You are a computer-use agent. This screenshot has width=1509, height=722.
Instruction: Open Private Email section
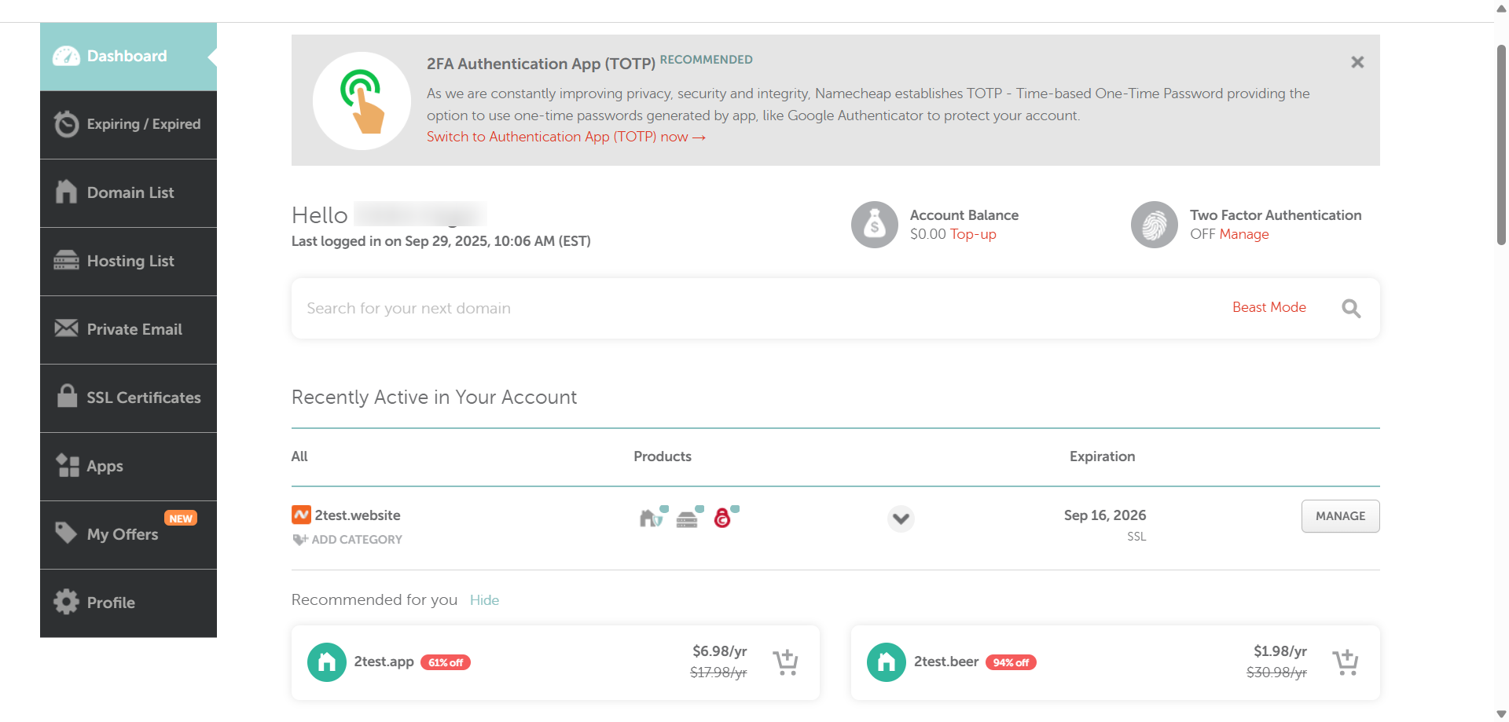point(128,330)
